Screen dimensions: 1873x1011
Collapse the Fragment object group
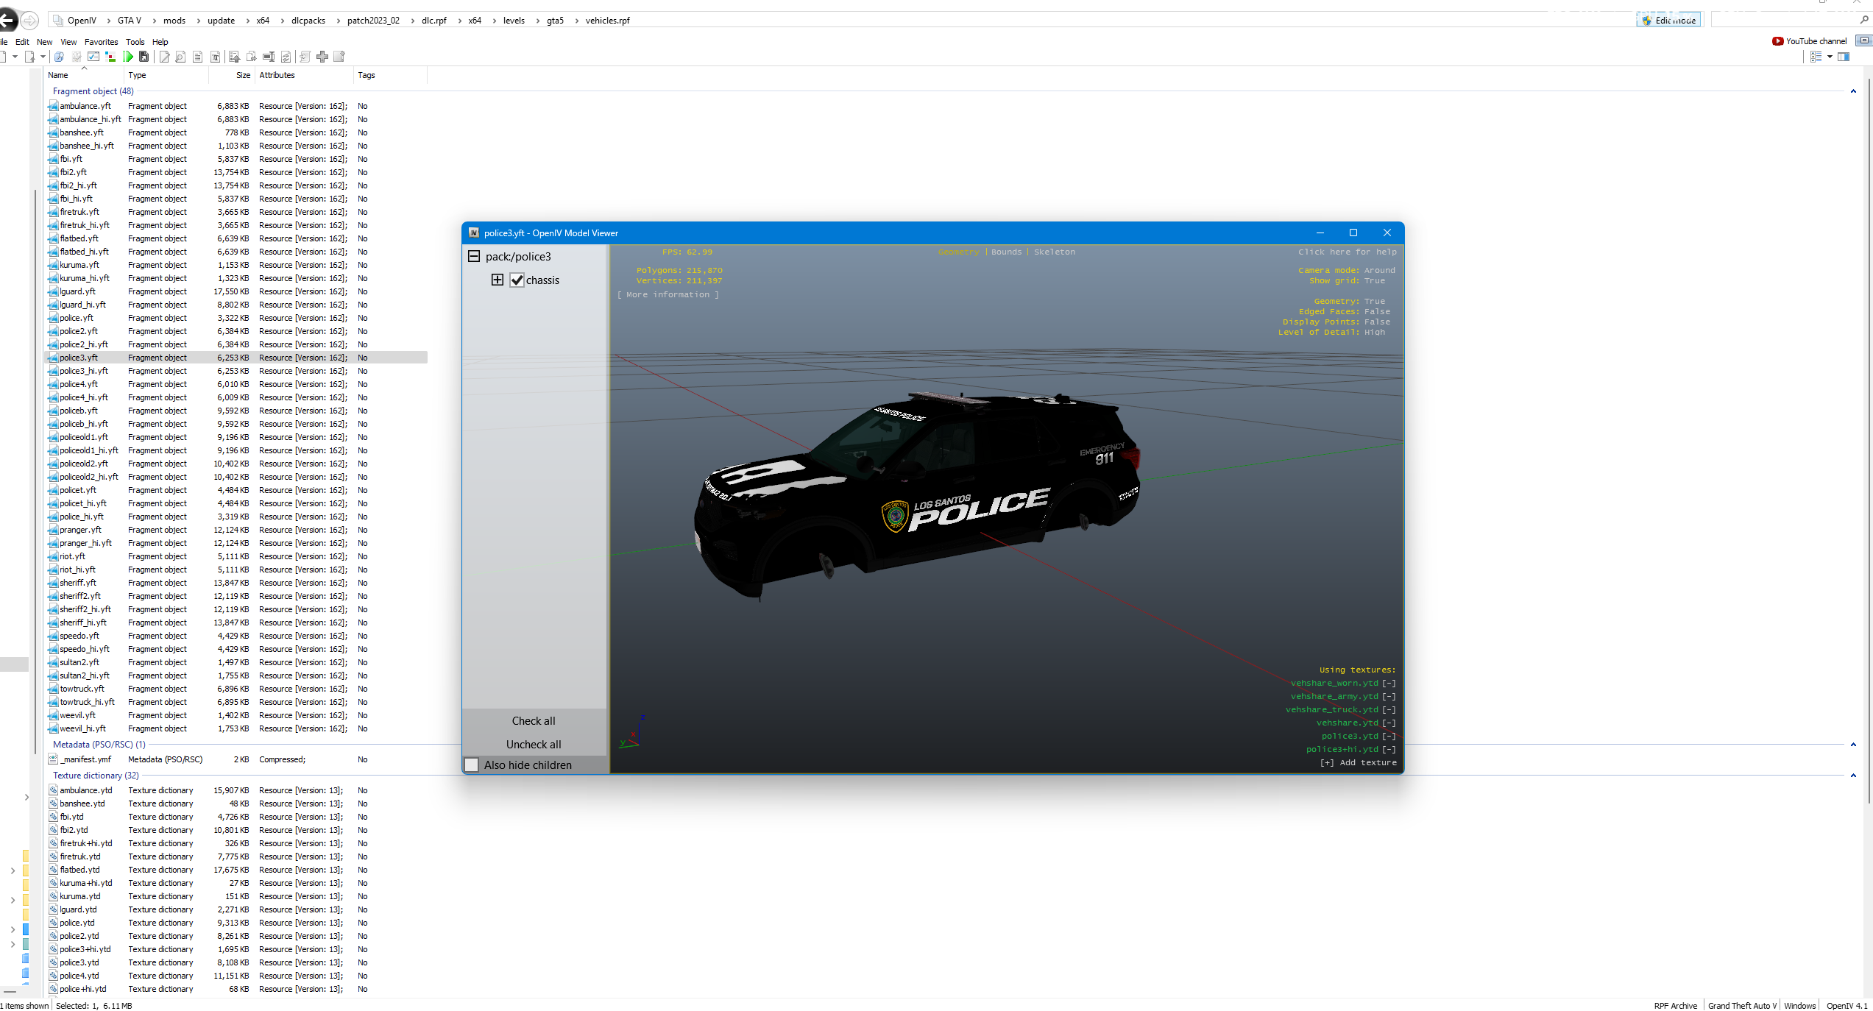[1853, 91]
